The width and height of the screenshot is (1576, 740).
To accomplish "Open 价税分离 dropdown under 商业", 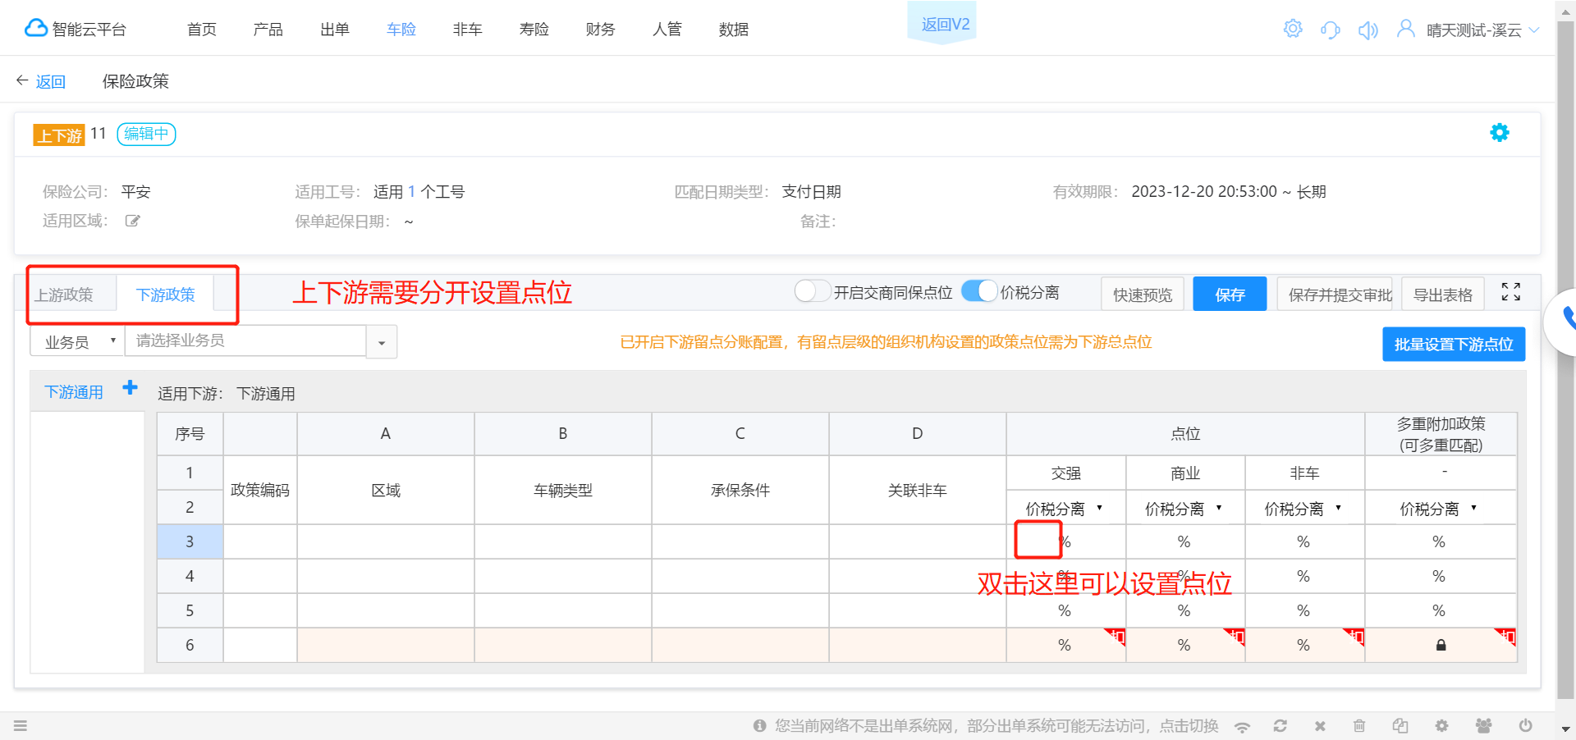I will 1184,509.
